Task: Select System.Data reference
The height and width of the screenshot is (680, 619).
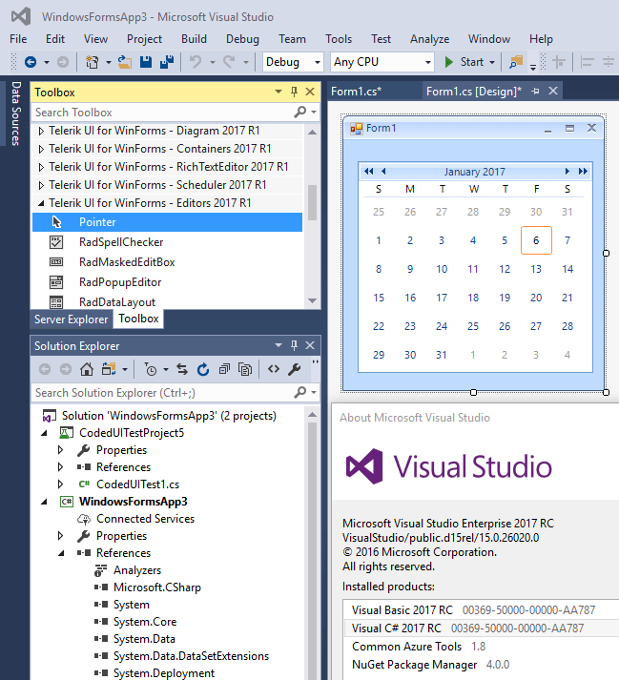Action: [144, 639]
